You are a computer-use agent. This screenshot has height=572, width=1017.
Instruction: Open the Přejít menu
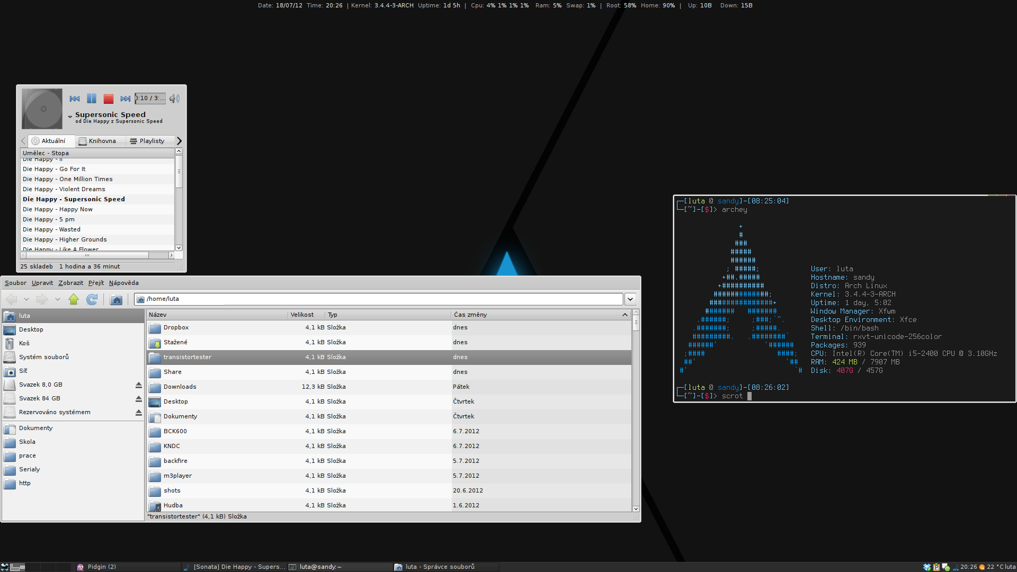tap(96, 283)
